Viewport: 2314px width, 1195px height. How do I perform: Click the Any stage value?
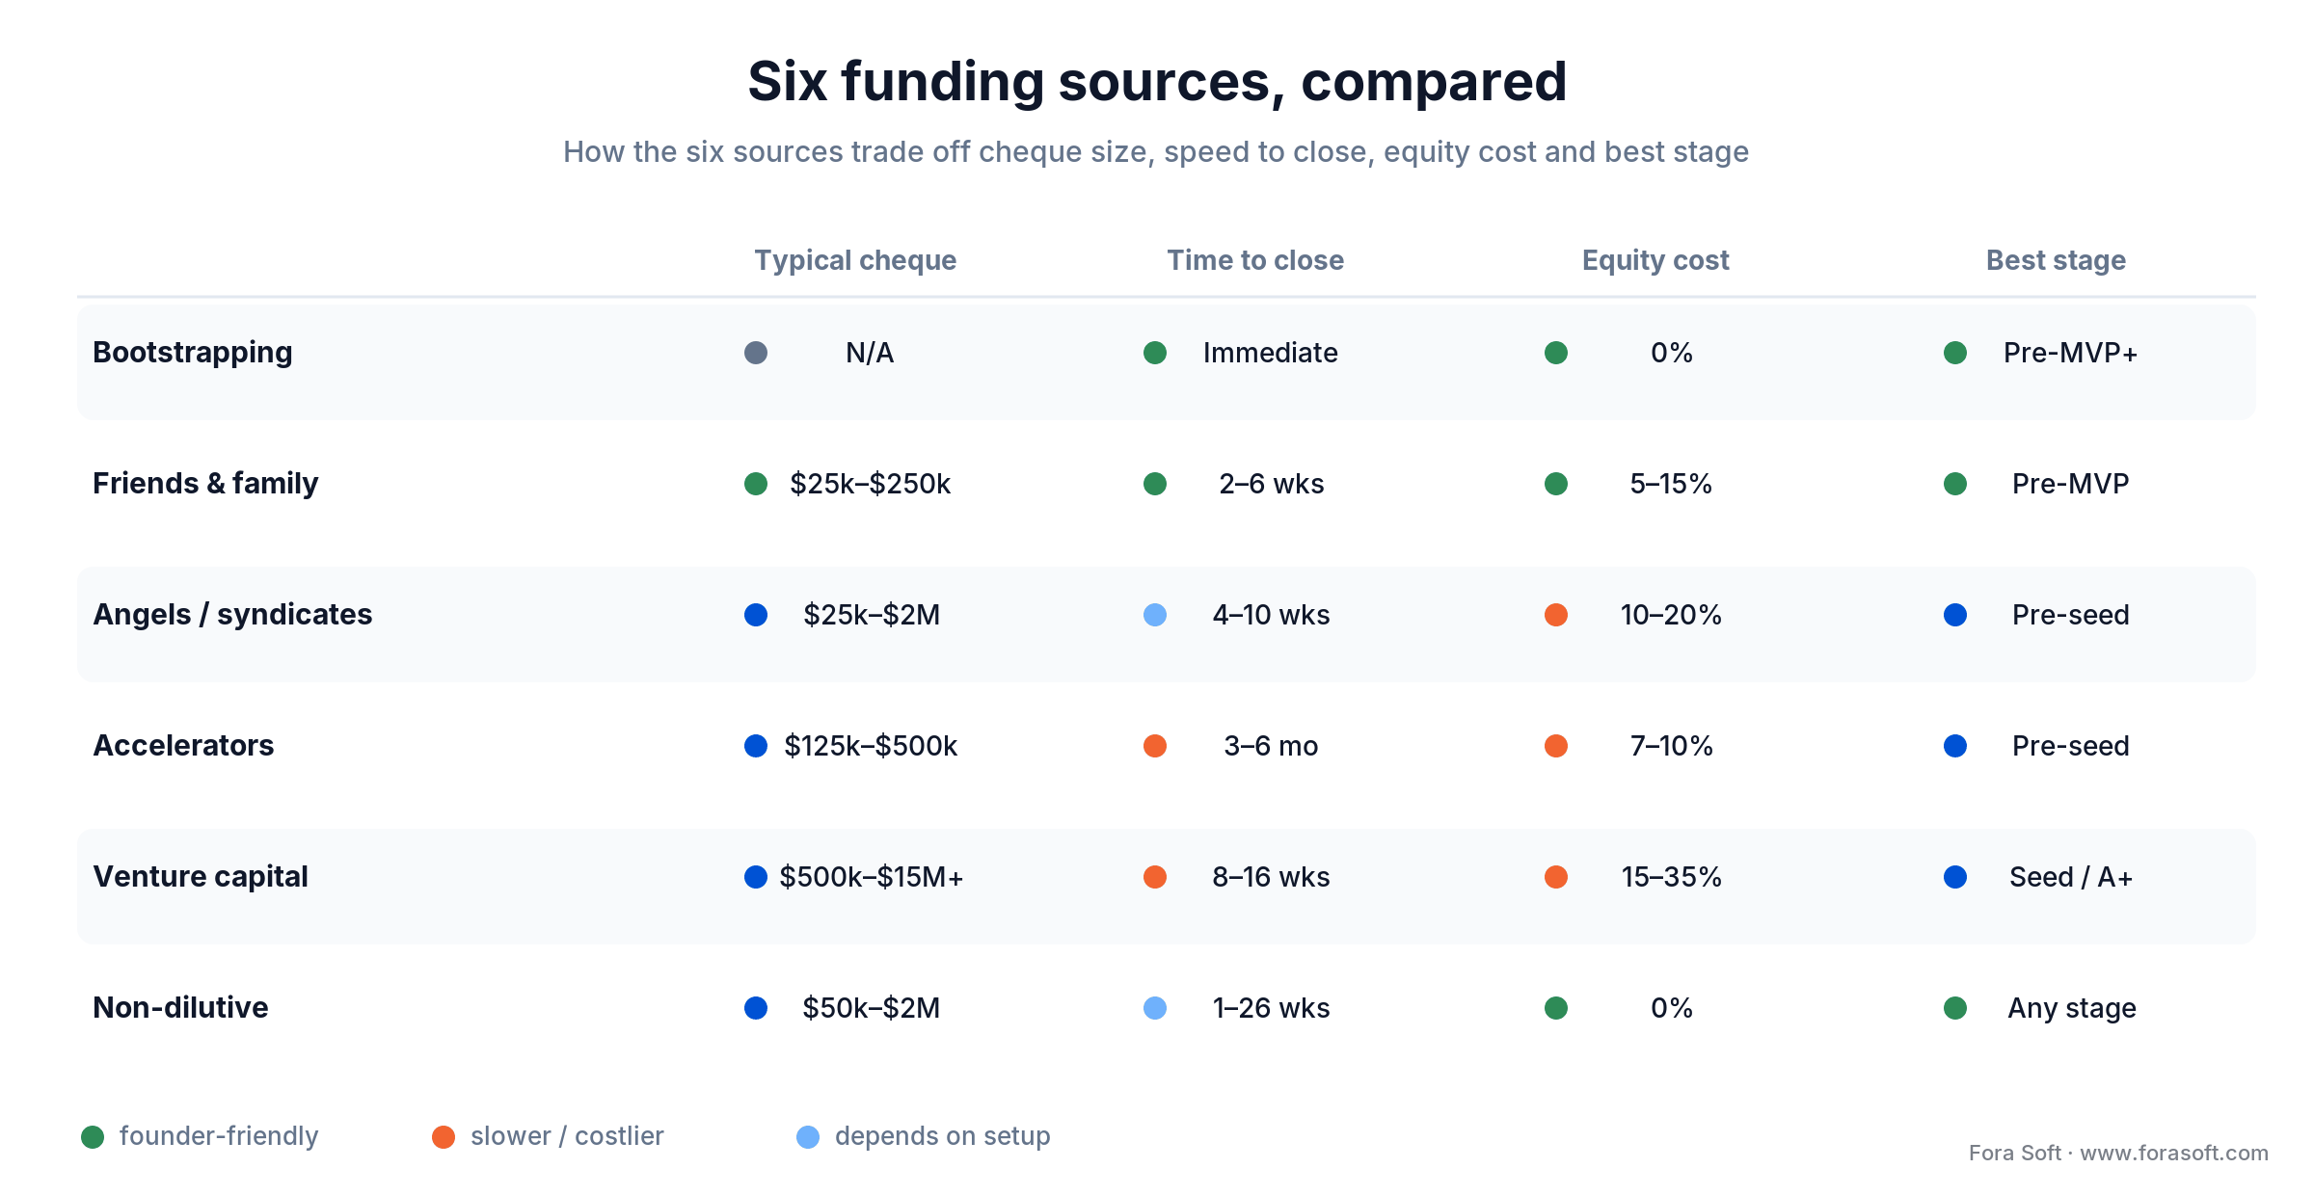(x=2072, y=1009)
